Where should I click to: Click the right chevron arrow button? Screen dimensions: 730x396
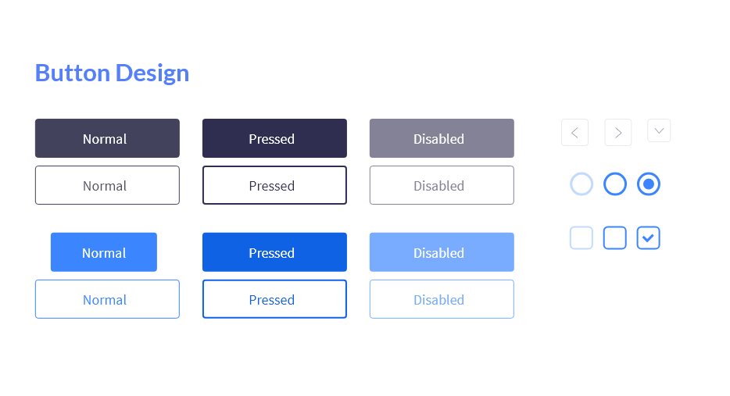(x=617, y=133)
